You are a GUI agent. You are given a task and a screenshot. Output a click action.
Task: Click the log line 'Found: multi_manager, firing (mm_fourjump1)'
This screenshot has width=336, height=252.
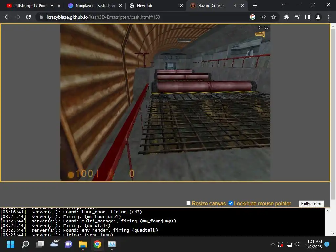tap(119, 221)
